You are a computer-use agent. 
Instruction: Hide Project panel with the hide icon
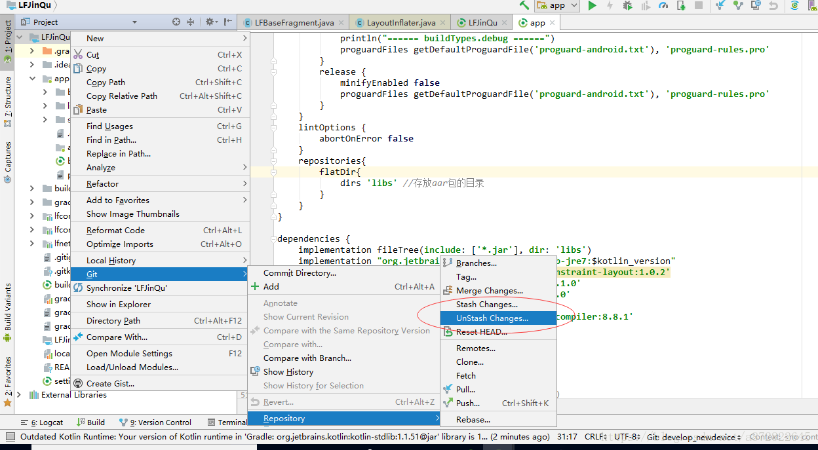tap(229, 22)
